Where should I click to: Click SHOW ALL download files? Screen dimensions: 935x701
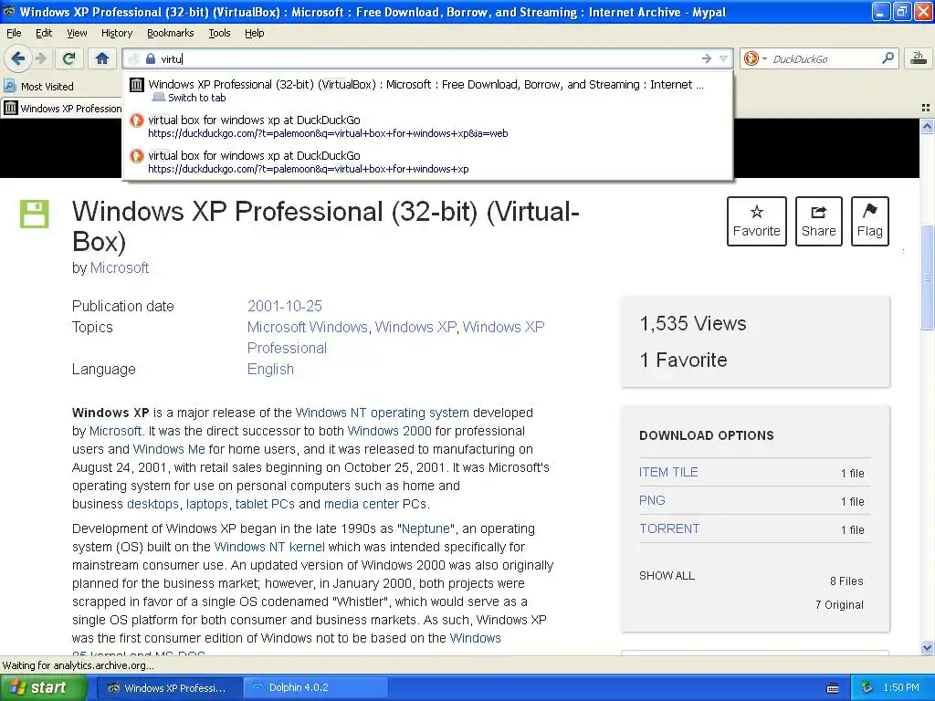(667, 576)
